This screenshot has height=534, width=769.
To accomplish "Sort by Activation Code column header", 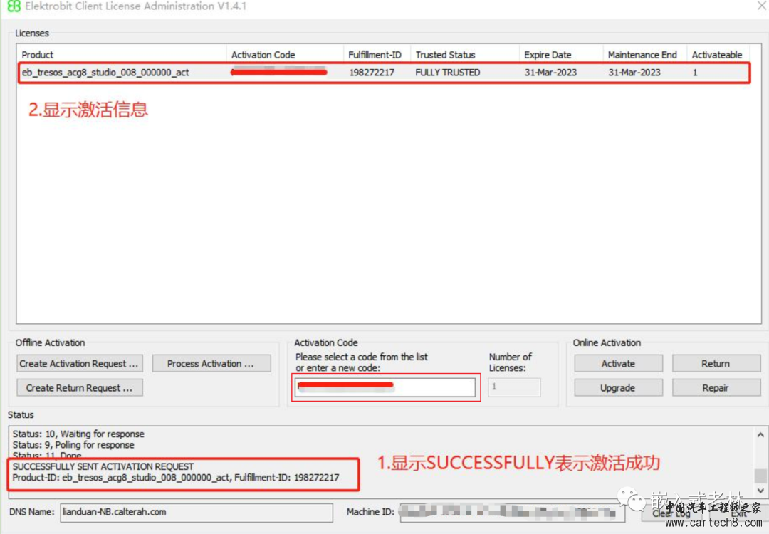I will click(x=285, y=54).
